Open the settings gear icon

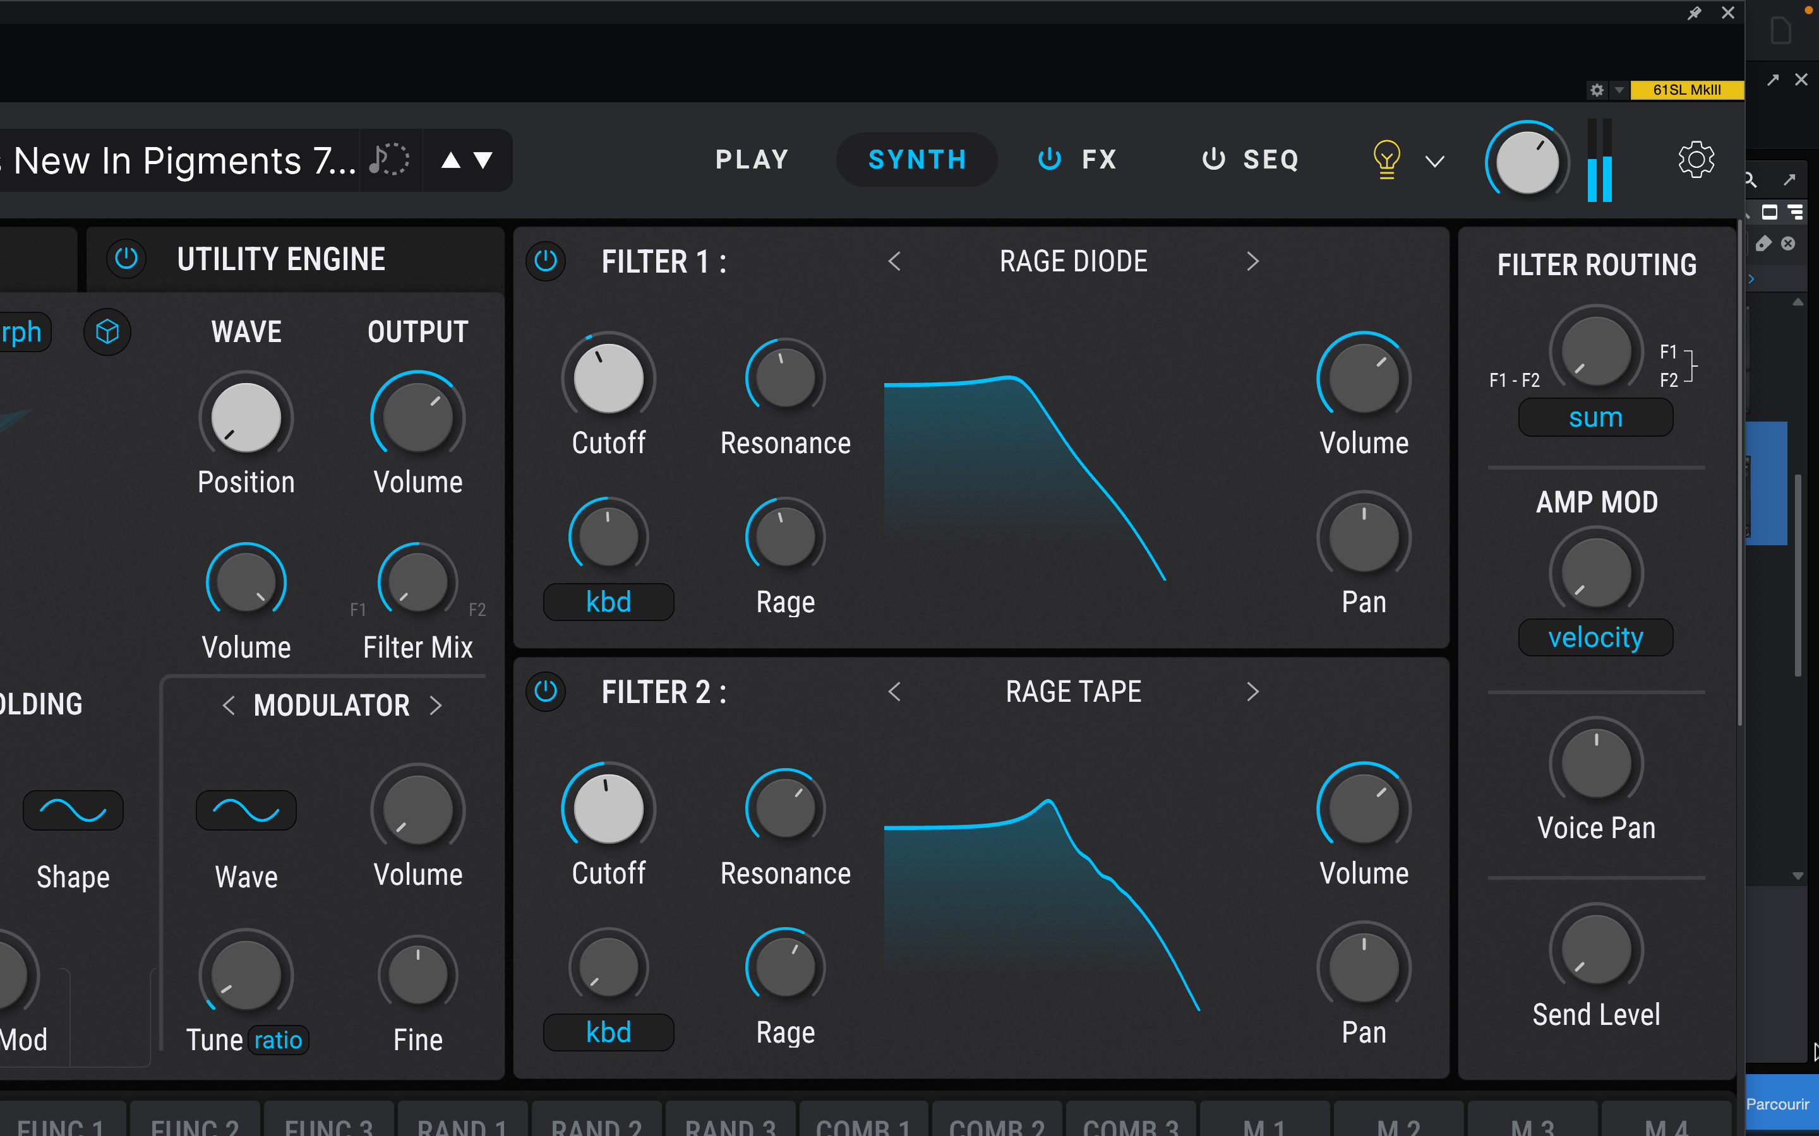tap(1696, 160)
